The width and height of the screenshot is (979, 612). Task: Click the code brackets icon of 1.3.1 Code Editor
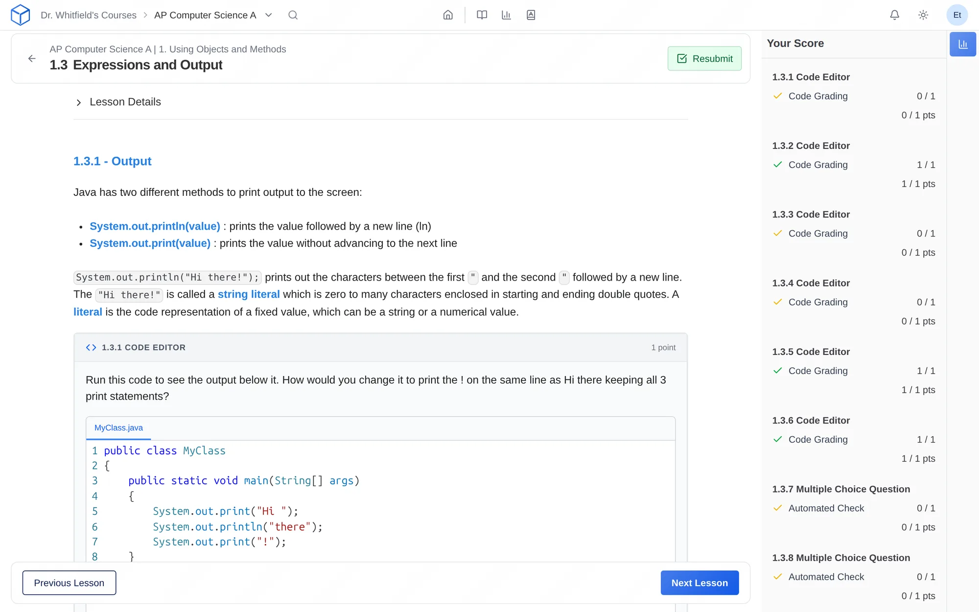(91, 348)
